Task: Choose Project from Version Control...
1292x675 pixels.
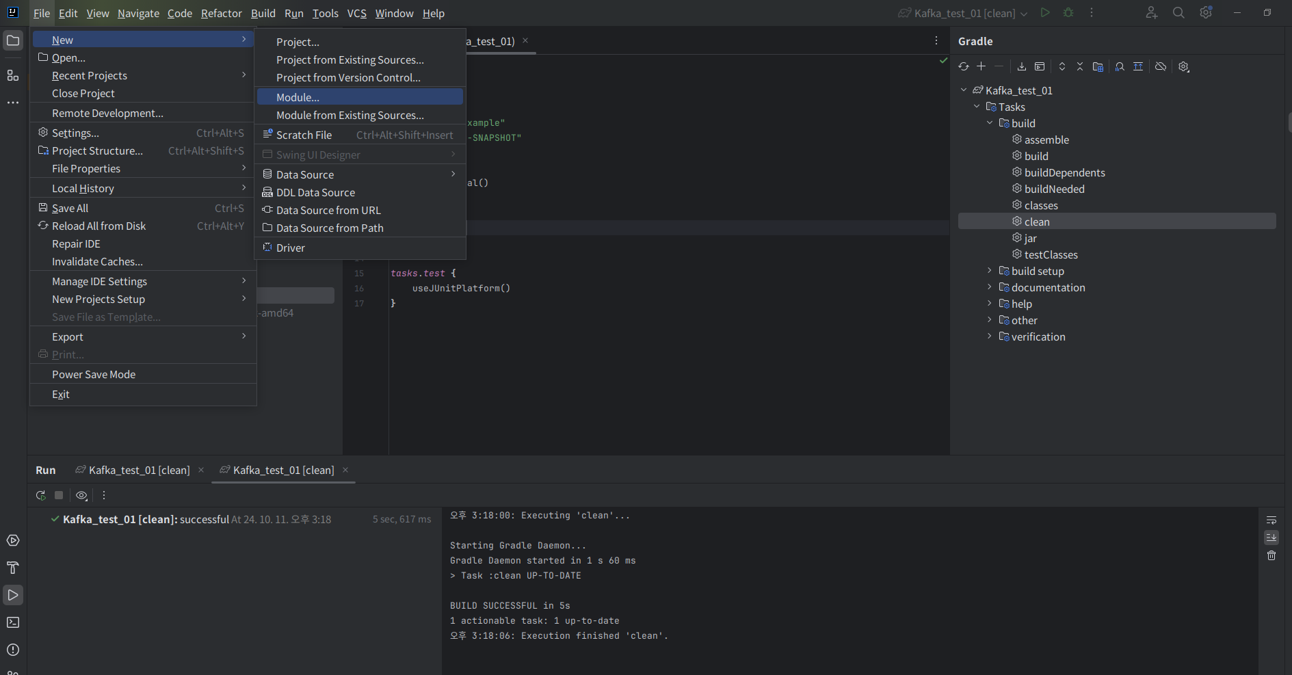Action: tap(360, 77)
